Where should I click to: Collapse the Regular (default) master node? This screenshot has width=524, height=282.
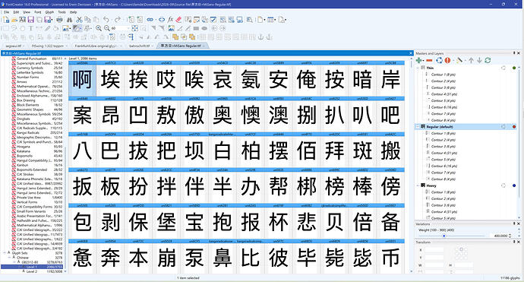click(418, 126)
